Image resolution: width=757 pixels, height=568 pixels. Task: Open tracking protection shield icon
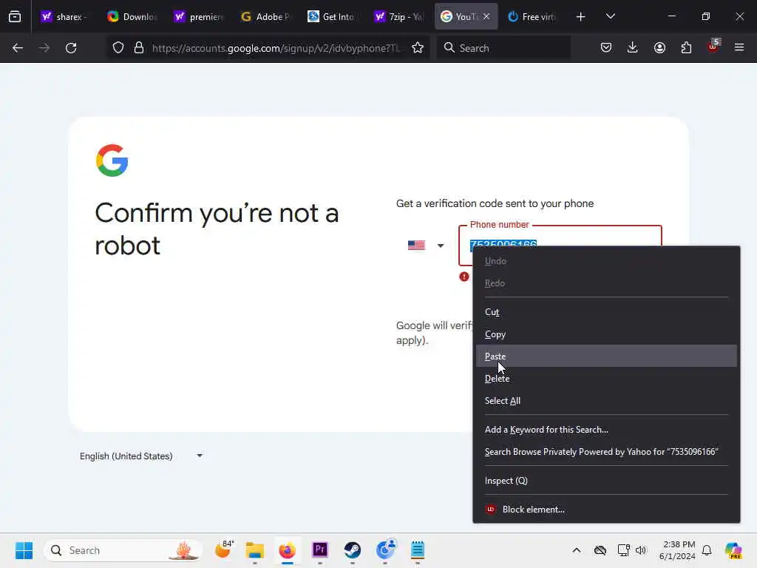pyautogui.click(x=118, y=48)
